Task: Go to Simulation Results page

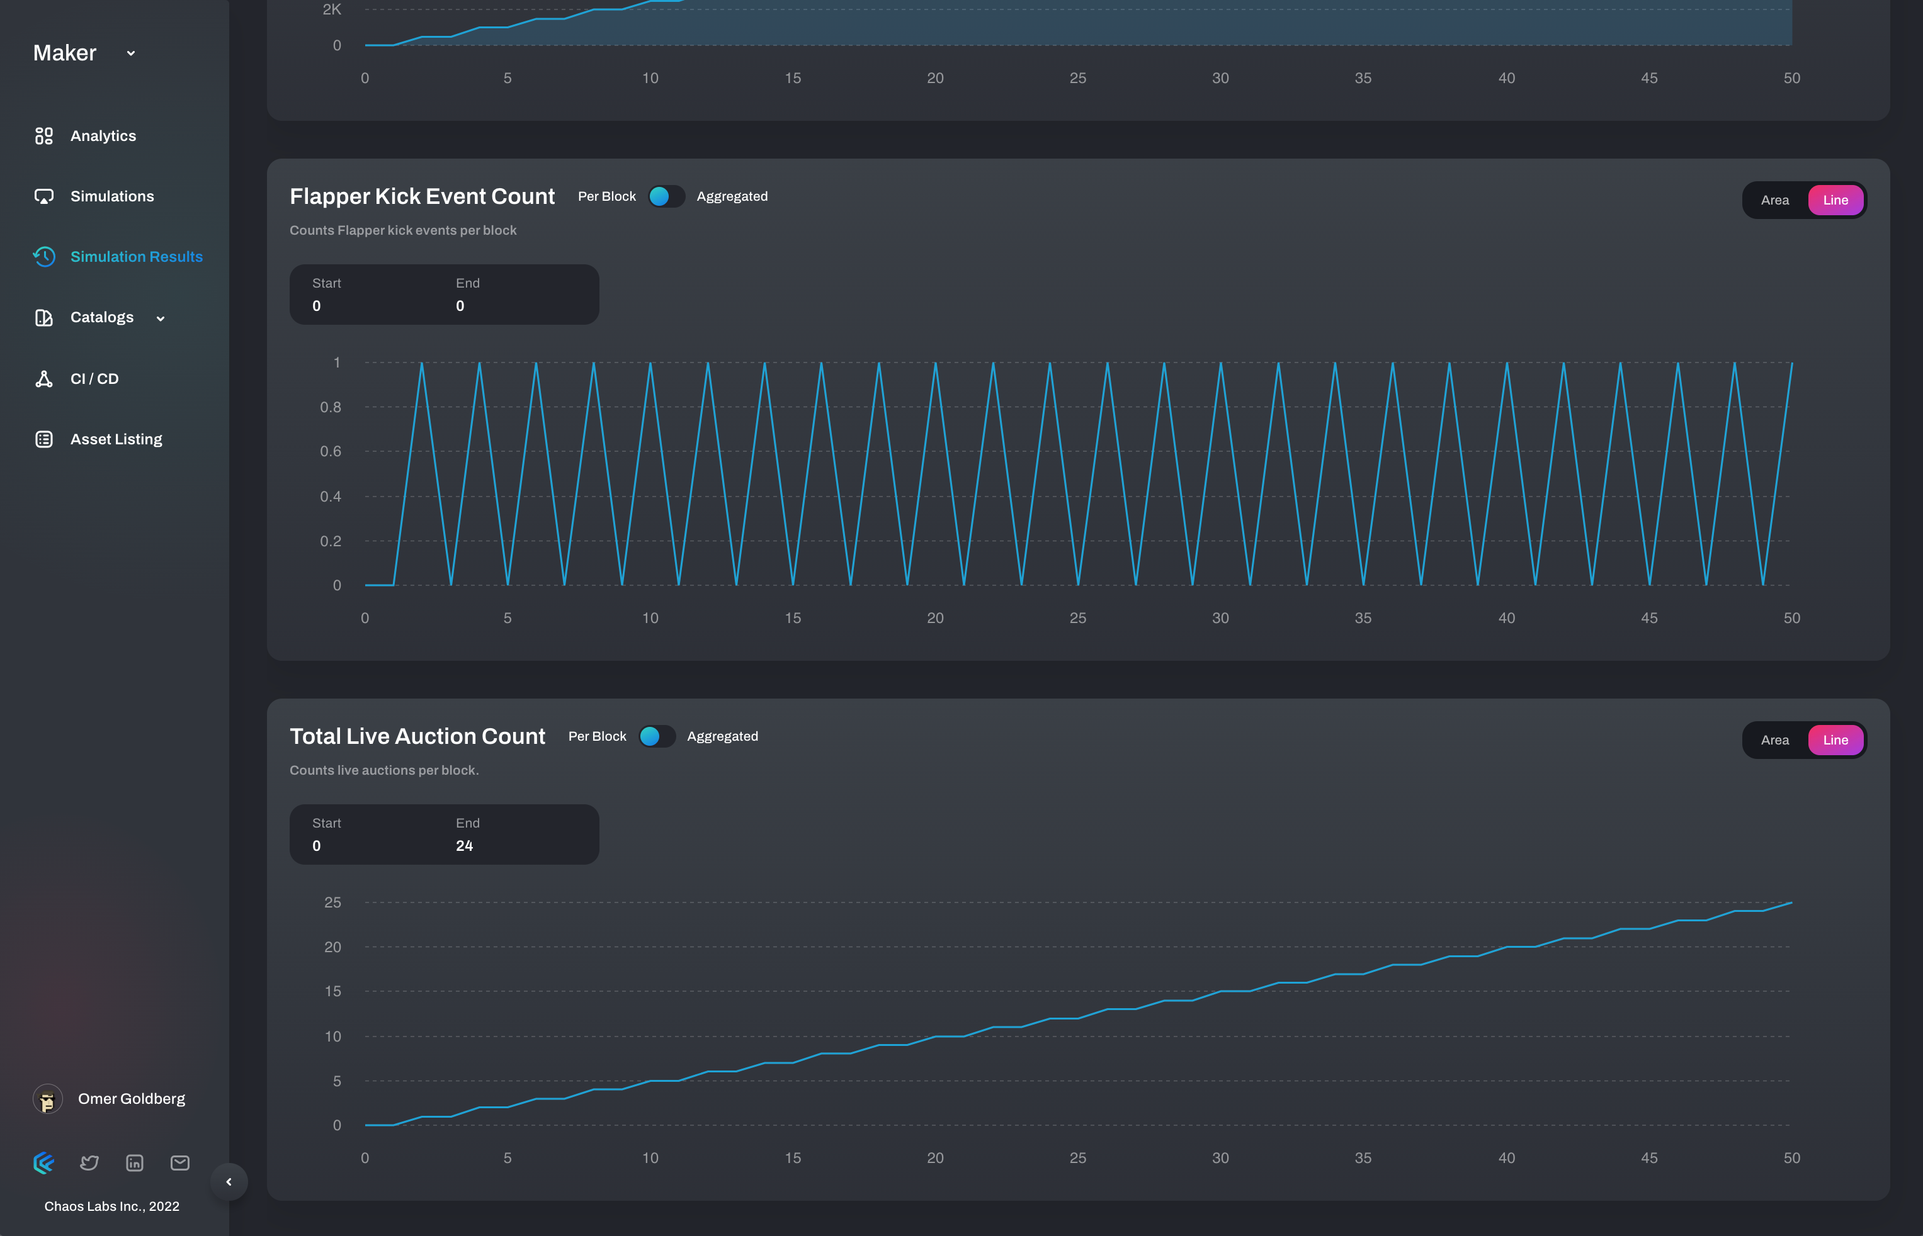Action: [x=137, y=257]
